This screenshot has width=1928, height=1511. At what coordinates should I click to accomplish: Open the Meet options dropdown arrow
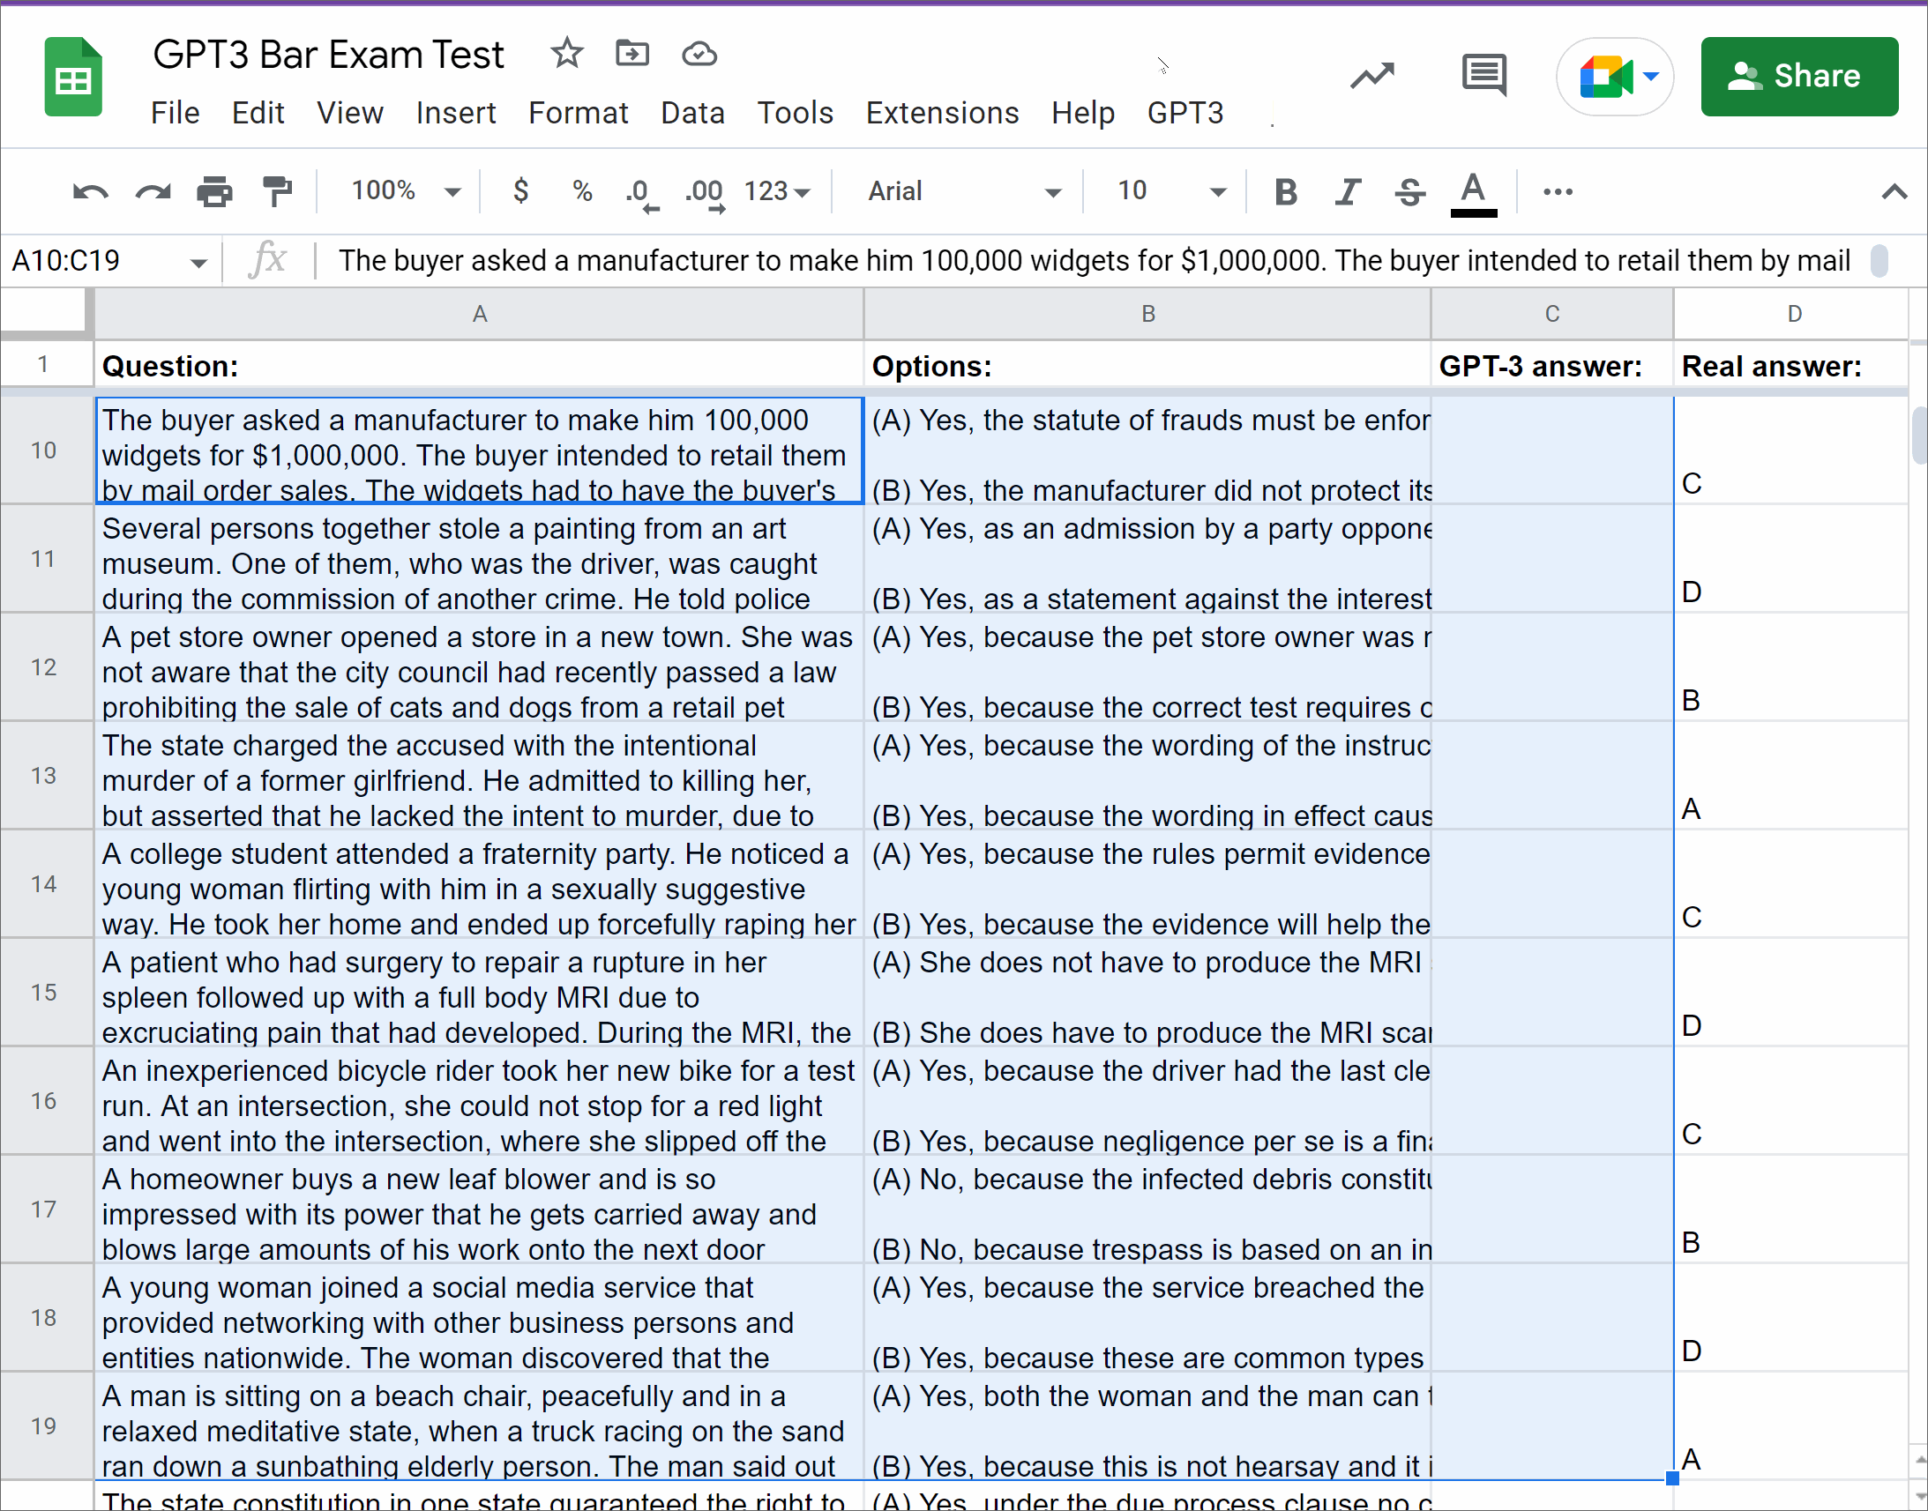(x=1650, y=77)
